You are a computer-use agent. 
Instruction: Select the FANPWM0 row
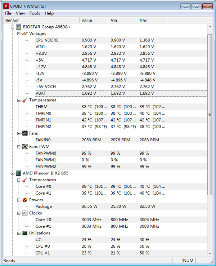pyautogui.click(x=121, y=153)
